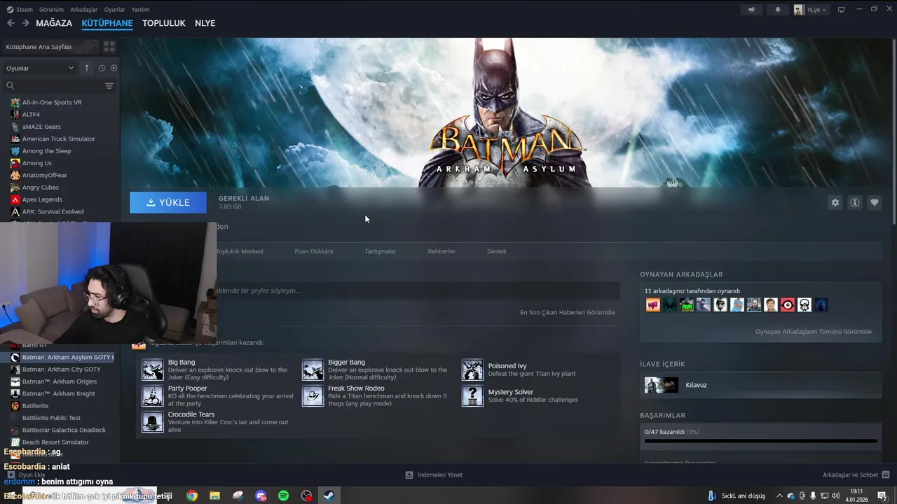The width and height of the screenshot is (897, 504).
Task: Open the Mystery Solver achievement icon
Action: pyautogui.click(x=472, y=395)
